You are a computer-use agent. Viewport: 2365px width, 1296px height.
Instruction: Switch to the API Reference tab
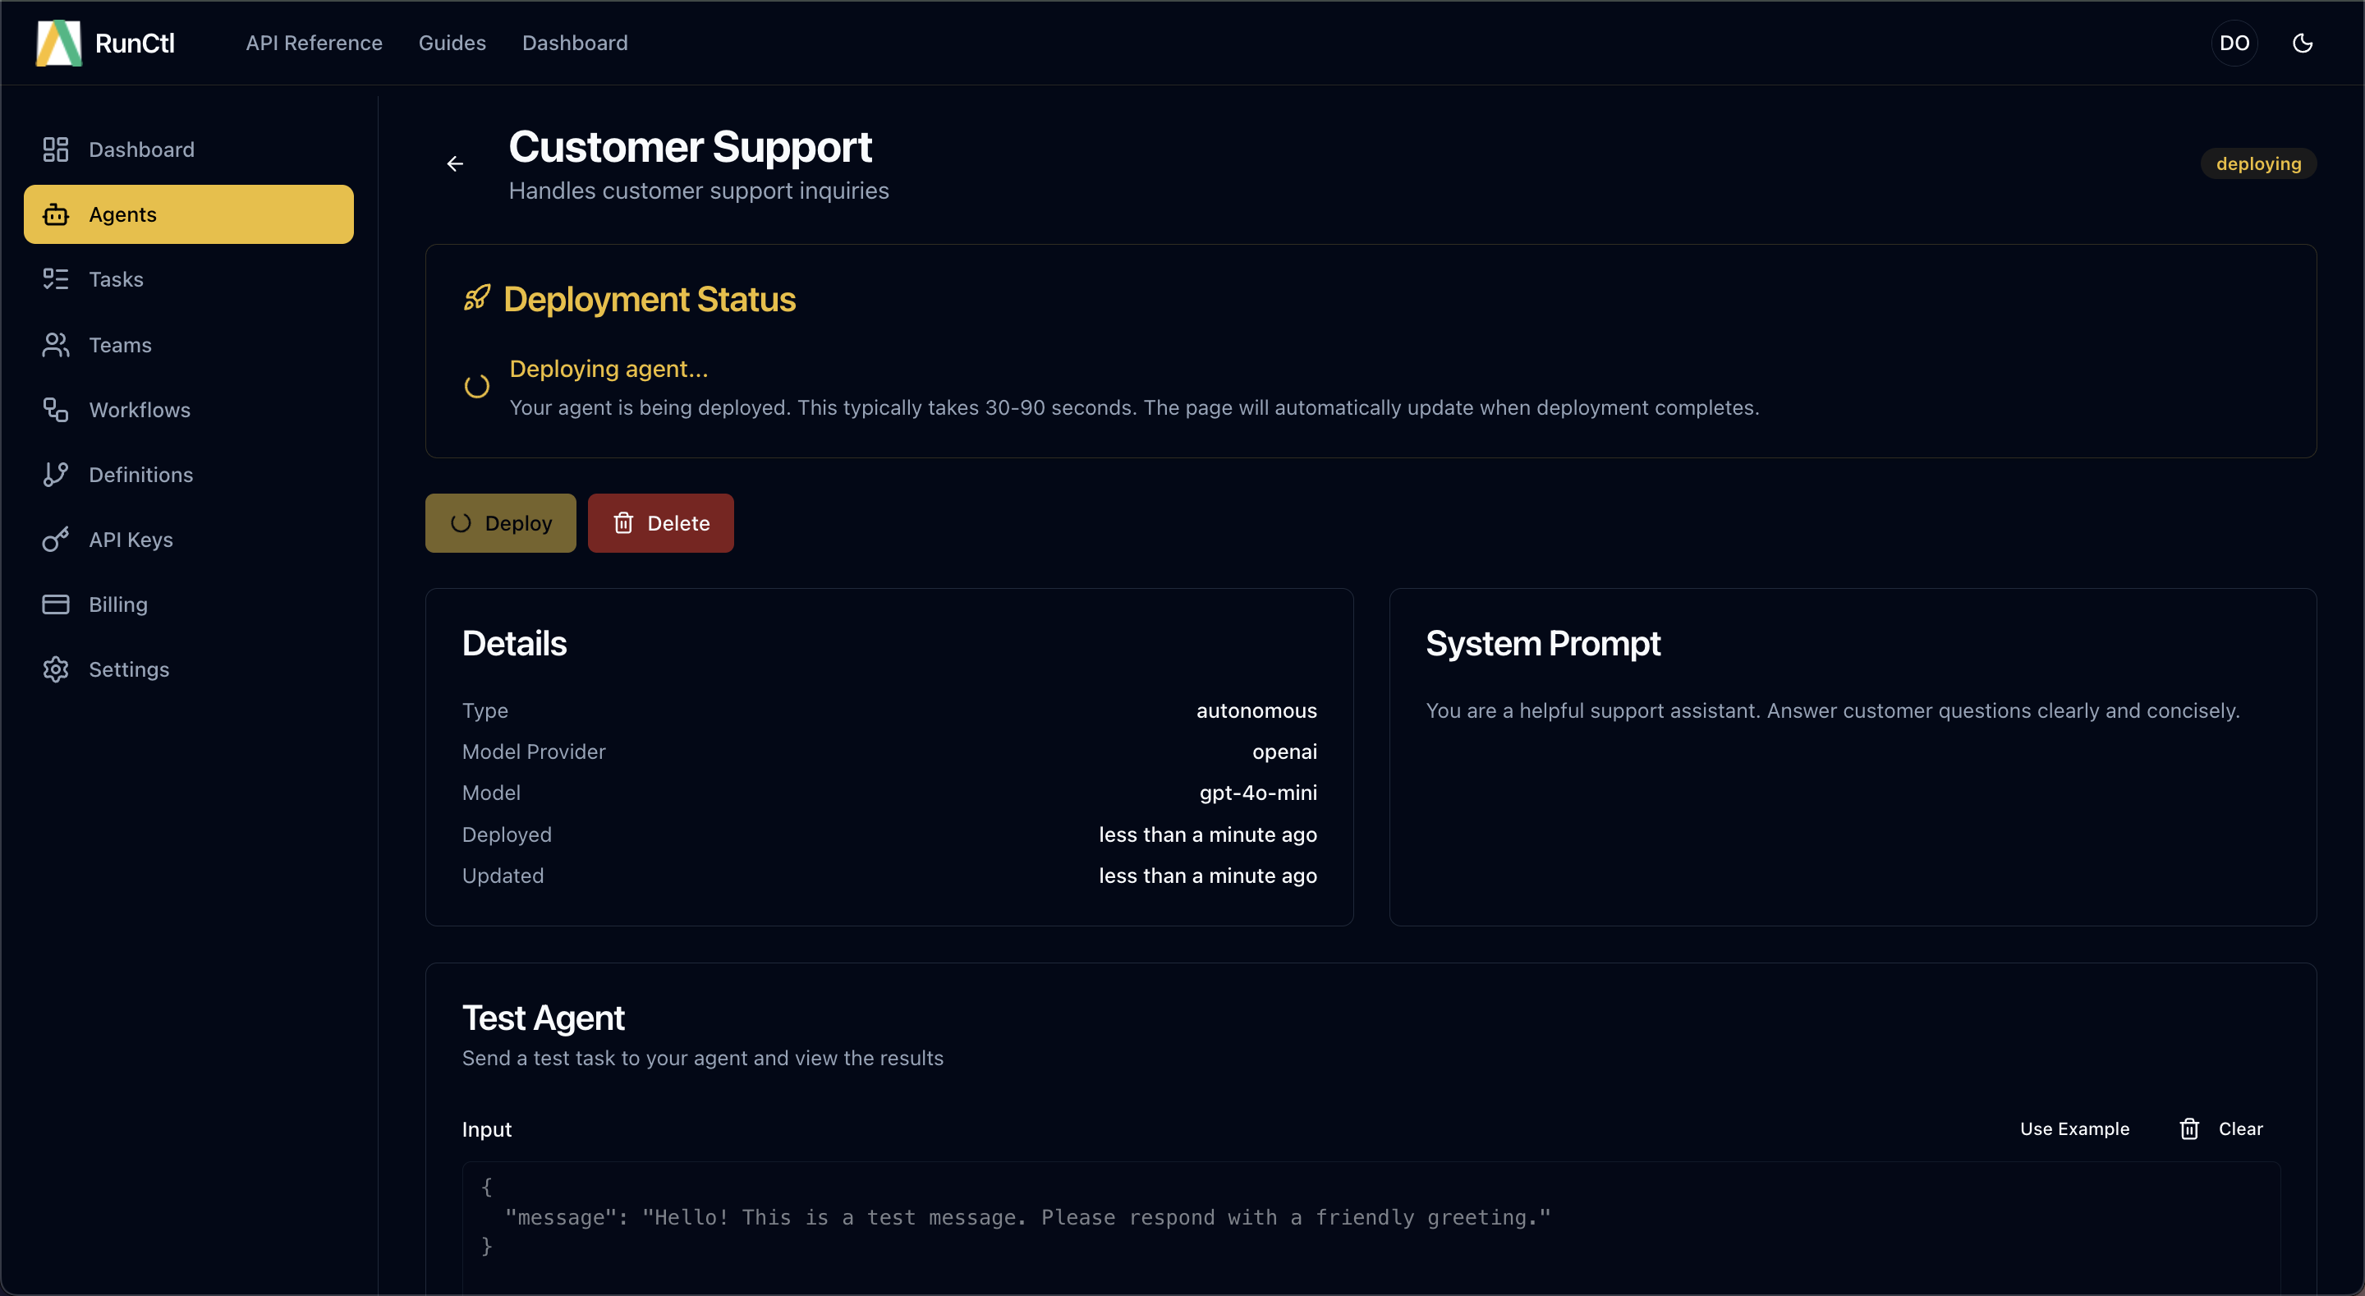tap(314, 42)
